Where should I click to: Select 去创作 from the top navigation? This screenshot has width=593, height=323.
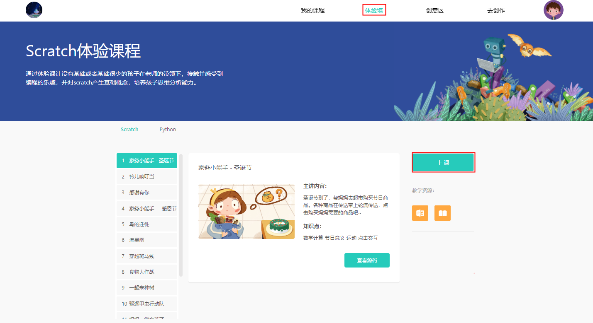coord(496,10)
